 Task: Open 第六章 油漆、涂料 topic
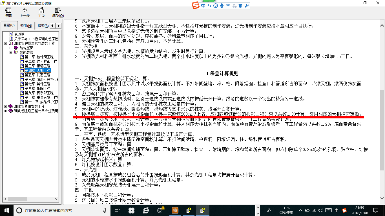41,79
